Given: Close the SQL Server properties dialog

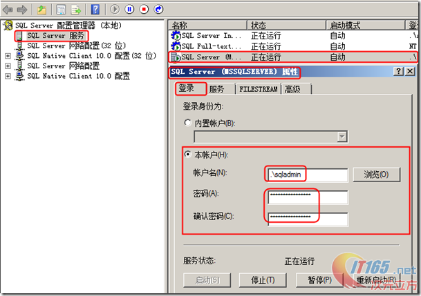Looking at the screenshot, I should coord(410,72).
